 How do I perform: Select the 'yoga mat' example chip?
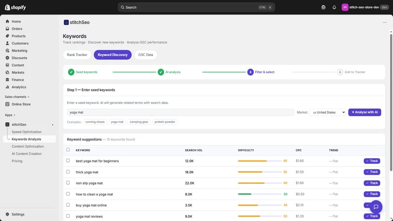point(117,122)
